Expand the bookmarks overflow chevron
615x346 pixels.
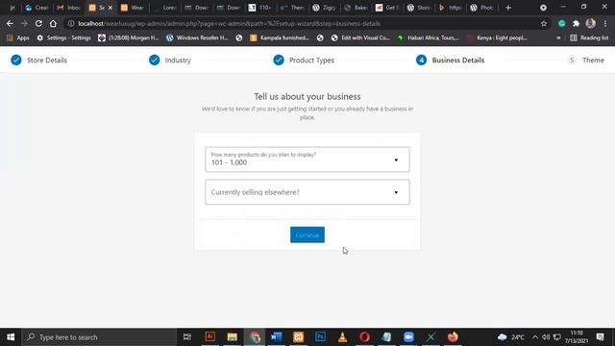pyautogui.click(x=558, y=38)
